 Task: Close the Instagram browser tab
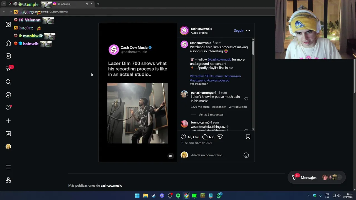tap(92, 4)
